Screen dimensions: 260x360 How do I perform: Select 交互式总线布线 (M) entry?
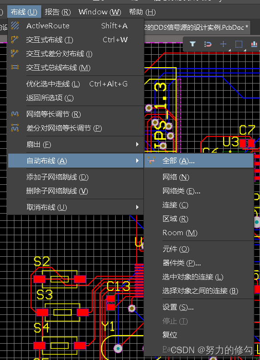coord(76,68)
